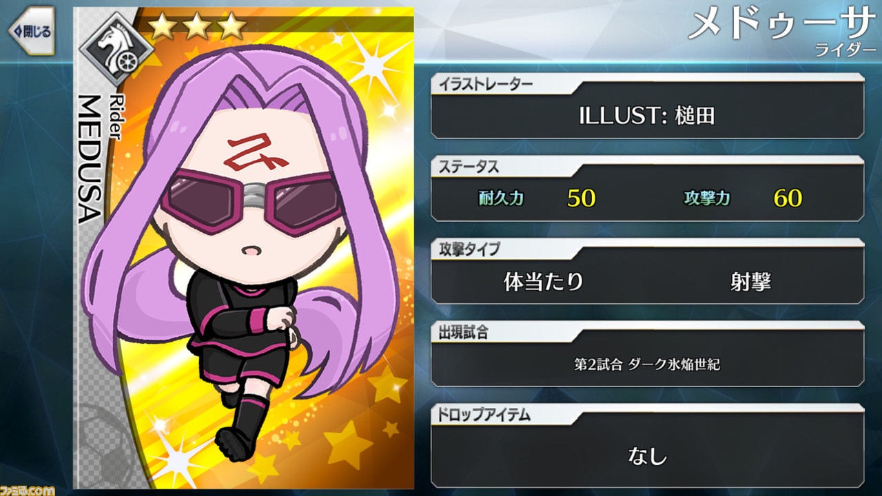Viewport: 882px width, 496px height.
Task: Click the Medusa card illustration thumbnail
Action: 244,248
